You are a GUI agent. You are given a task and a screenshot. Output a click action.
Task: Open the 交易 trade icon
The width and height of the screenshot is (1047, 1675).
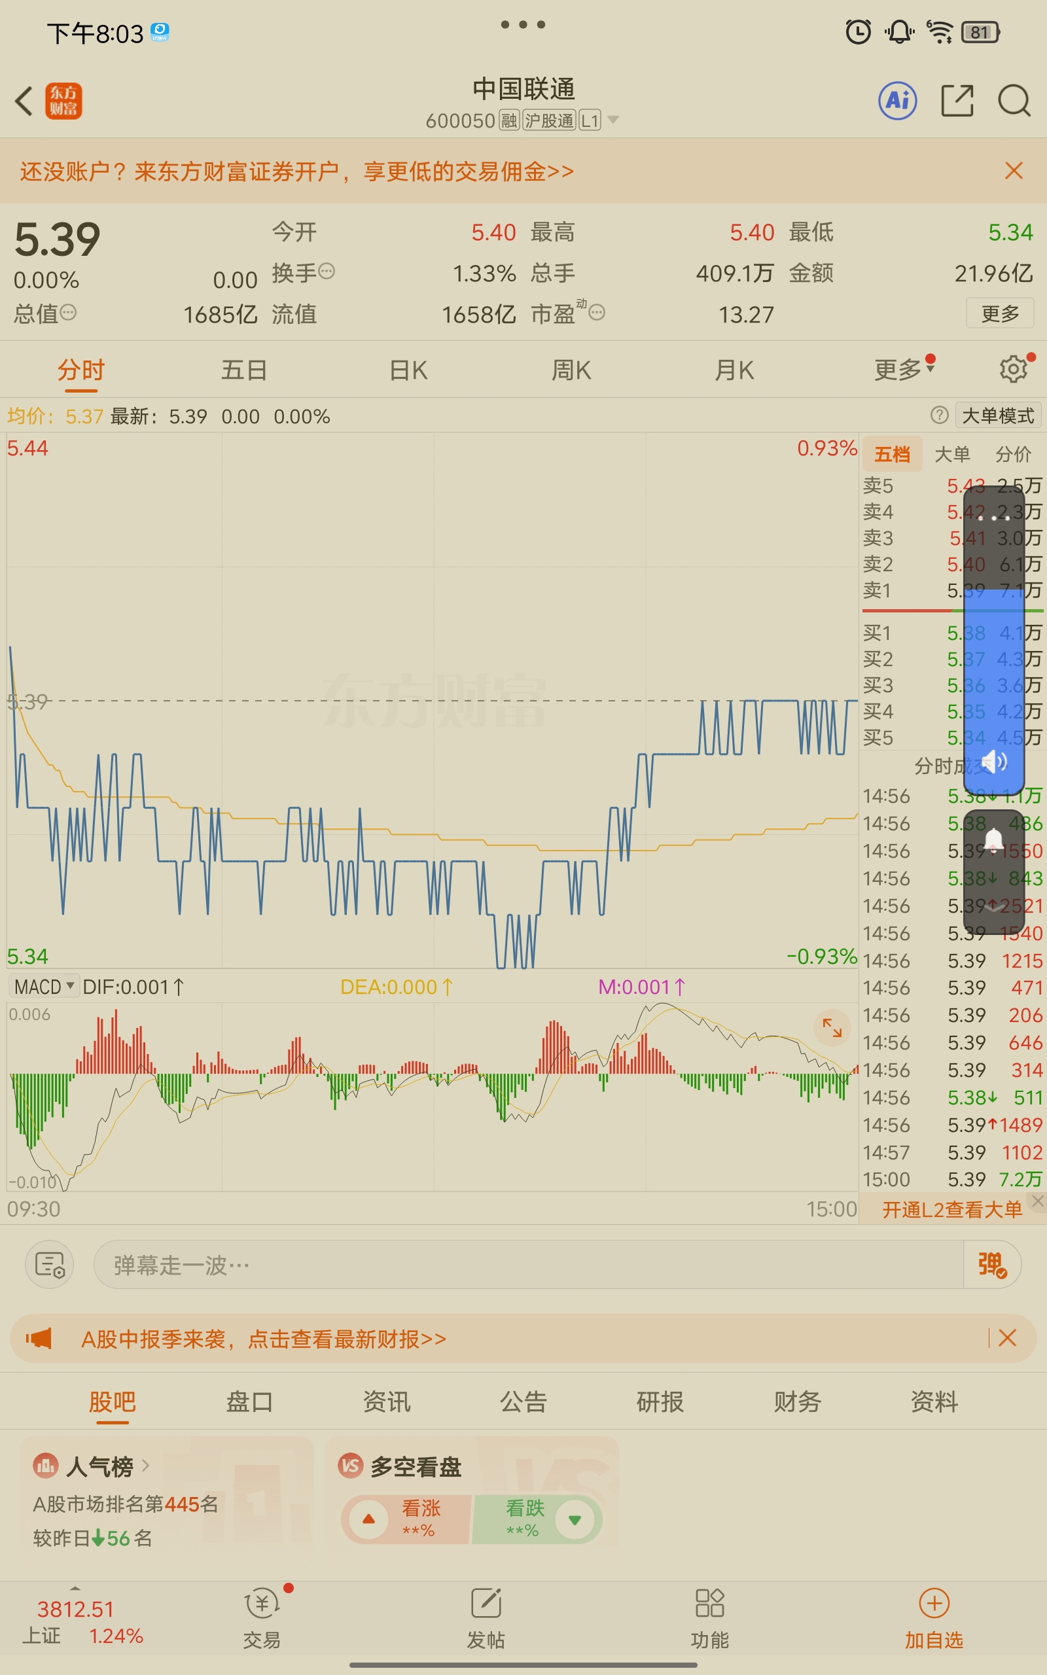262,1617
